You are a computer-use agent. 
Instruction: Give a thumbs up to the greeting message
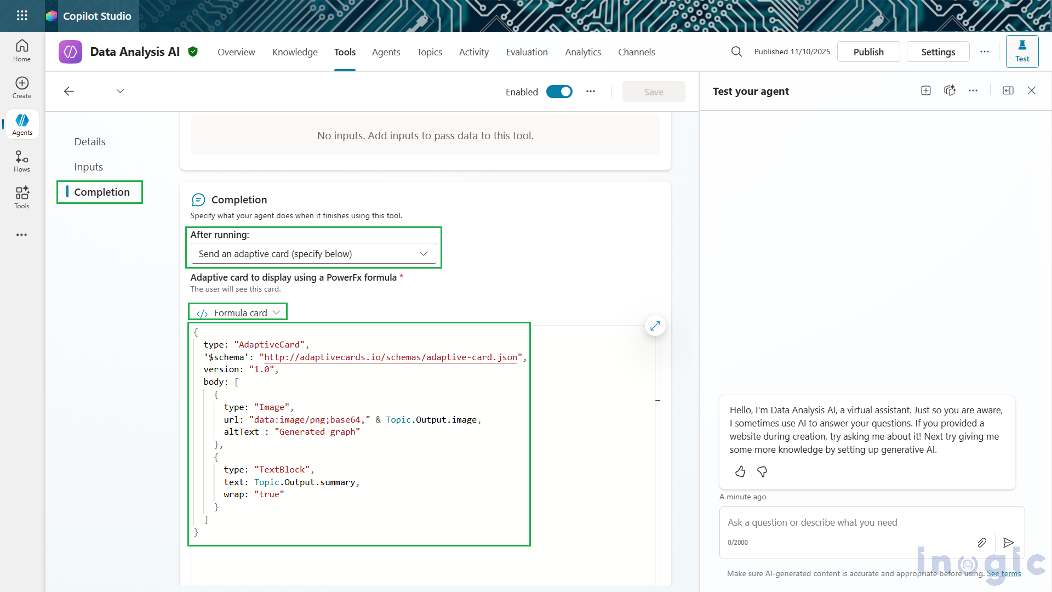(x=740, y=472)
